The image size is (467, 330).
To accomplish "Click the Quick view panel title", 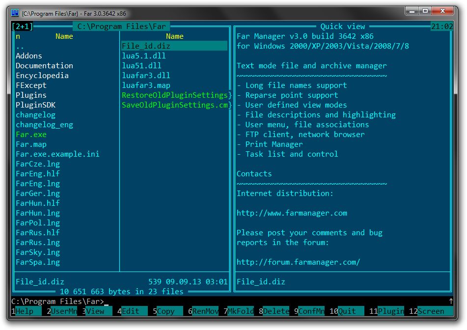I will [342, 27].
